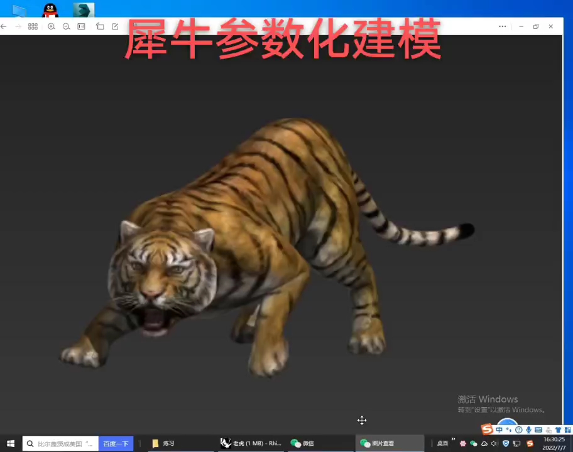573x452 pixels.
Task: Toggle the Sogou Chinese/English input mode
Action: click(498, 429)
